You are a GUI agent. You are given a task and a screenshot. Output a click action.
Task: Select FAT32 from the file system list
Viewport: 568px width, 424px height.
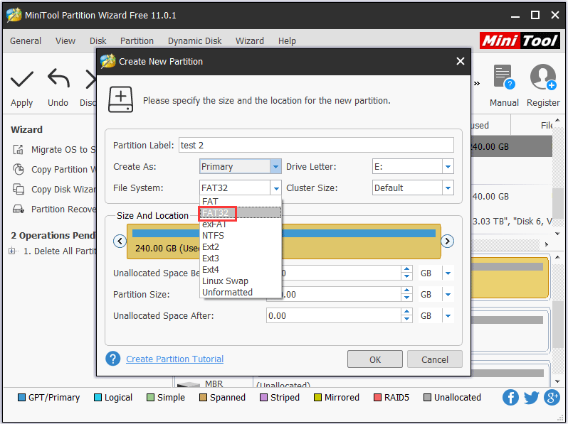(240, 212)
